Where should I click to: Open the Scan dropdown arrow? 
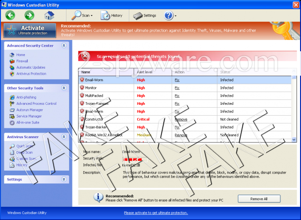(92, 16)
